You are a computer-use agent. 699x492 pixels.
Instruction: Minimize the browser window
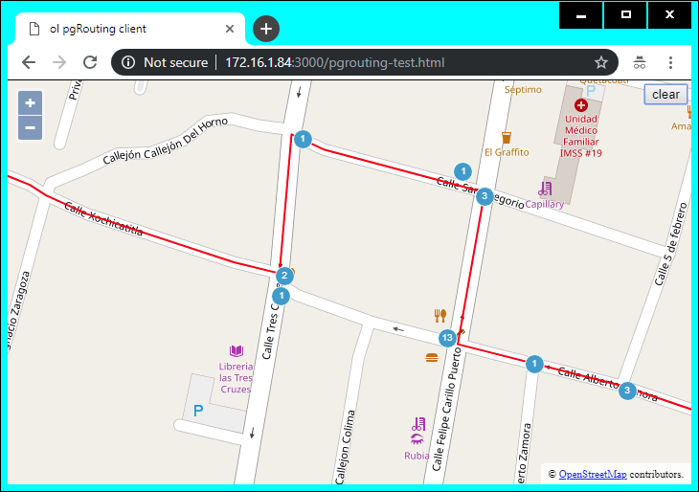581,15
